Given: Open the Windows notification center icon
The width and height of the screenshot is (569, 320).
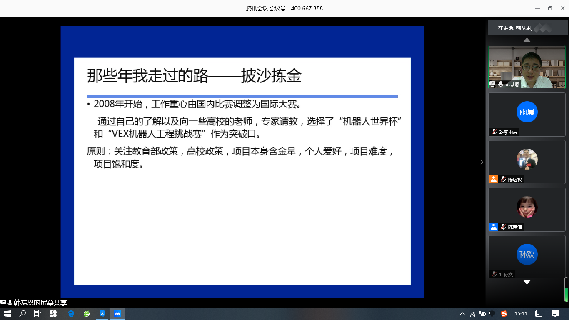Looking at the screenshot, I should point(555,314).
